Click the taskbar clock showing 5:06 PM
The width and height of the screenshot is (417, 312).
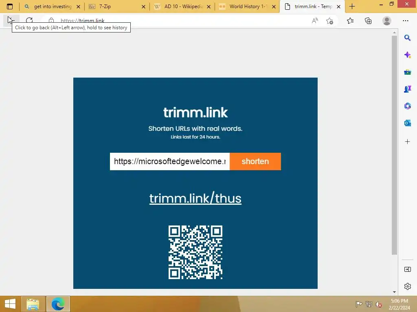click(x=399, y=304)
